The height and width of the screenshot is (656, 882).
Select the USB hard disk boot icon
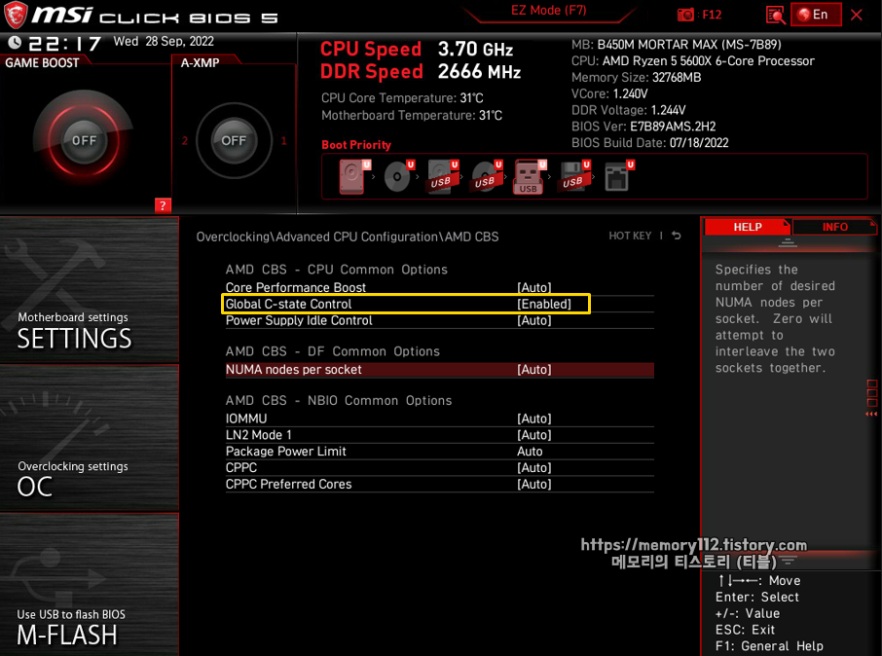[443, 177]
